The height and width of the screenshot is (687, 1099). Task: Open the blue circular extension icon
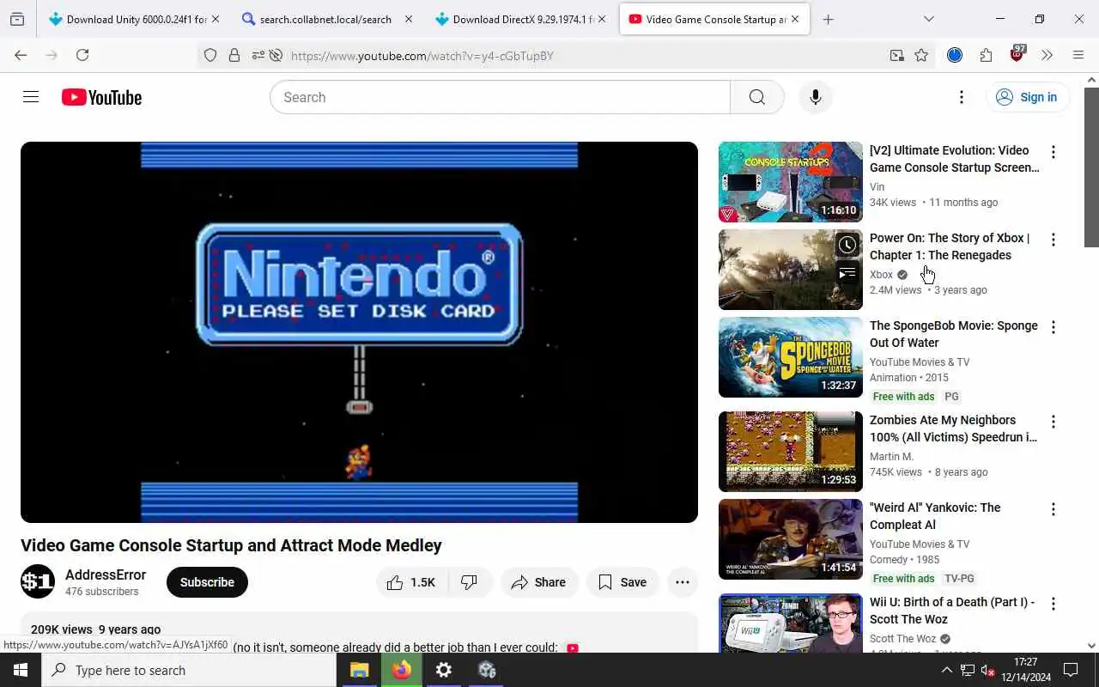click(x=955, y=55)
